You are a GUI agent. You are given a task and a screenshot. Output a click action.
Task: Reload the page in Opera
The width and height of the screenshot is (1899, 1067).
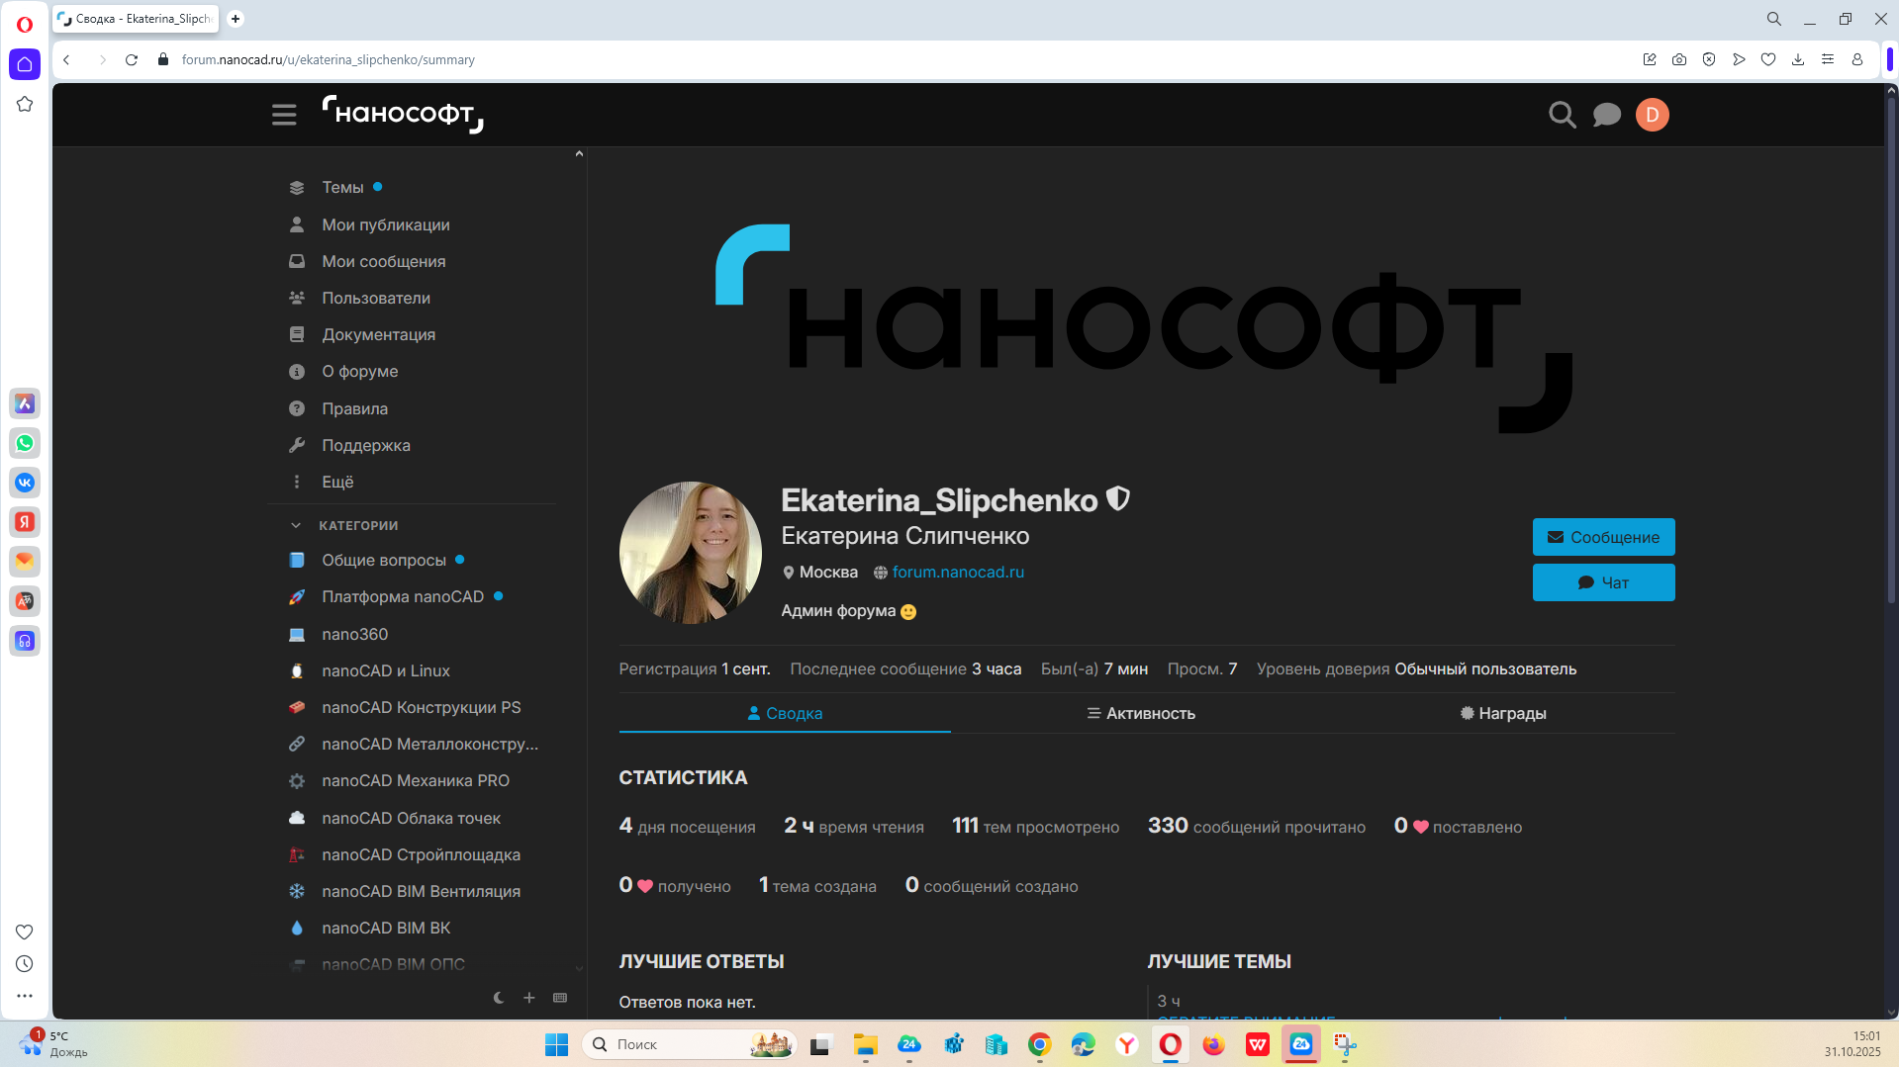pos(132,60)
